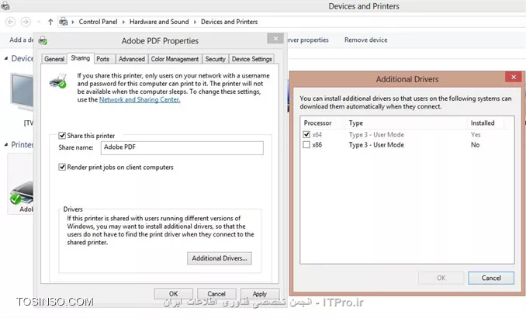Open the Network and Sharing Center link

[140, 99]
